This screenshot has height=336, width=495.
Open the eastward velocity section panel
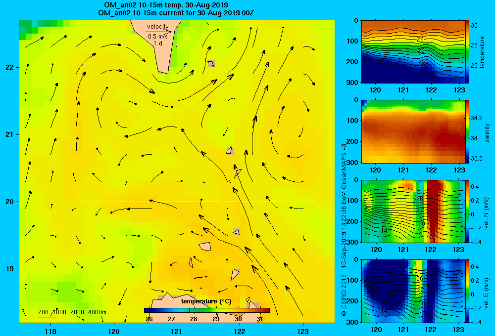tap(413, 291)
